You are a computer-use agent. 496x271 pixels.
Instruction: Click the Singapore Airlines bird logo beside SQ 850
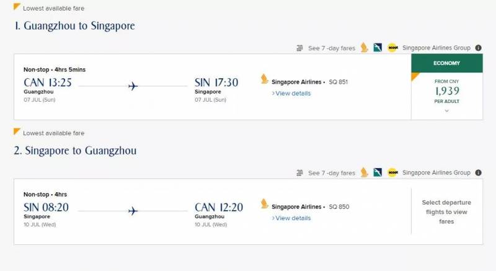tap(265, 204)
